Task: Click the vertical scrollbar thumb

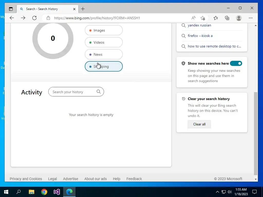Action: coord(256,133)
